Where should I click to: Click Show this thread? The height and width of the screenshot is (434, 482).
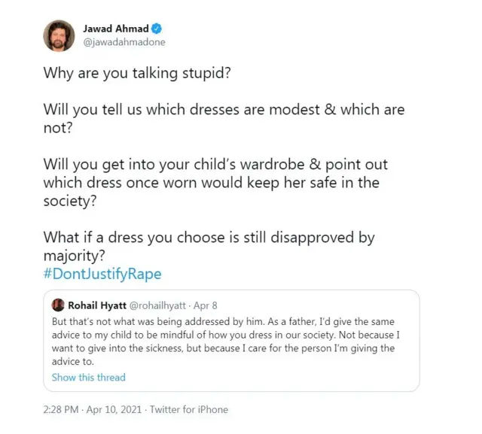click(88, 377)
